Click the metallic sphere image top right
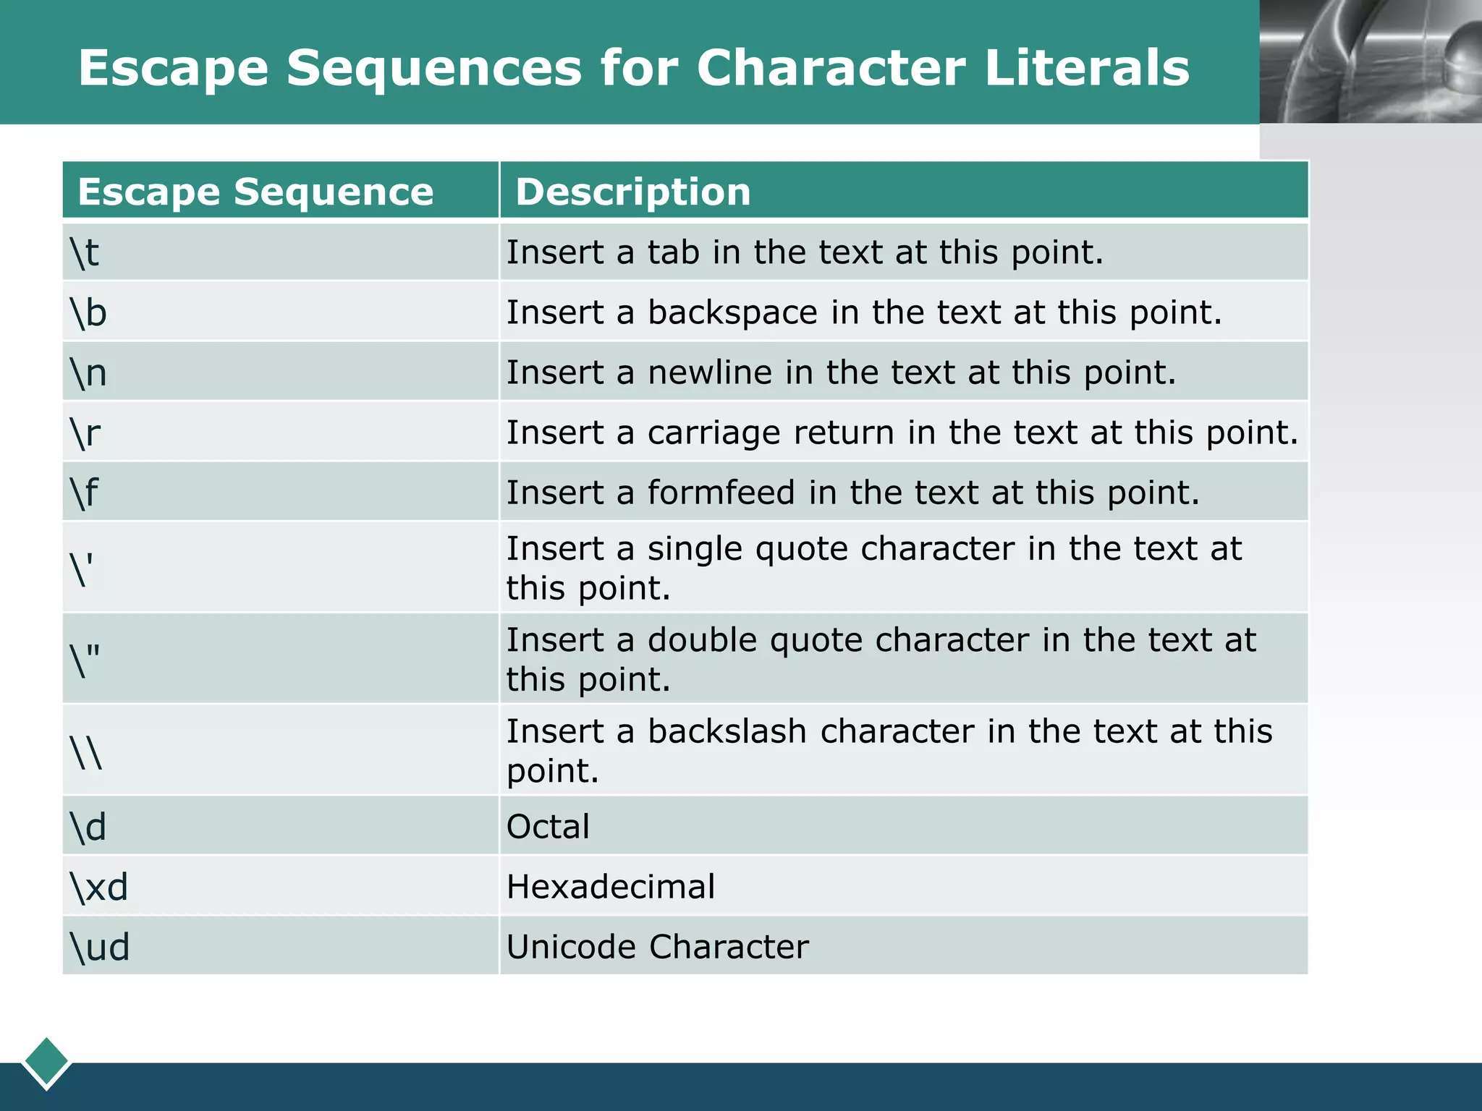This screenshot has width=1482, height=1111. point(1371,61)
